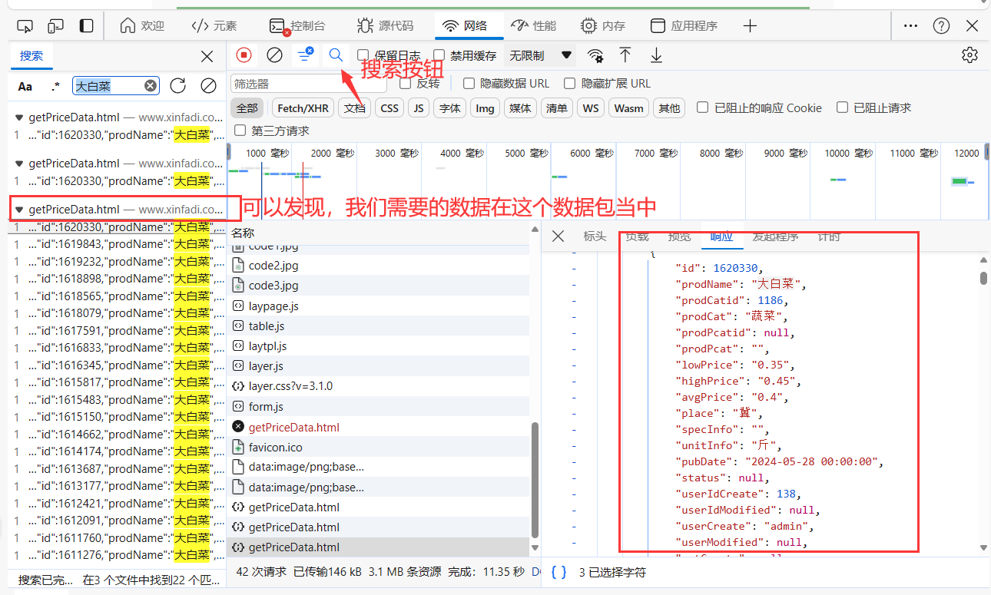Image resolution: width=991 pixels, height=595 pixels.
Task: Switch to the 控制台 tab
Action: click(x=297, y=25)
